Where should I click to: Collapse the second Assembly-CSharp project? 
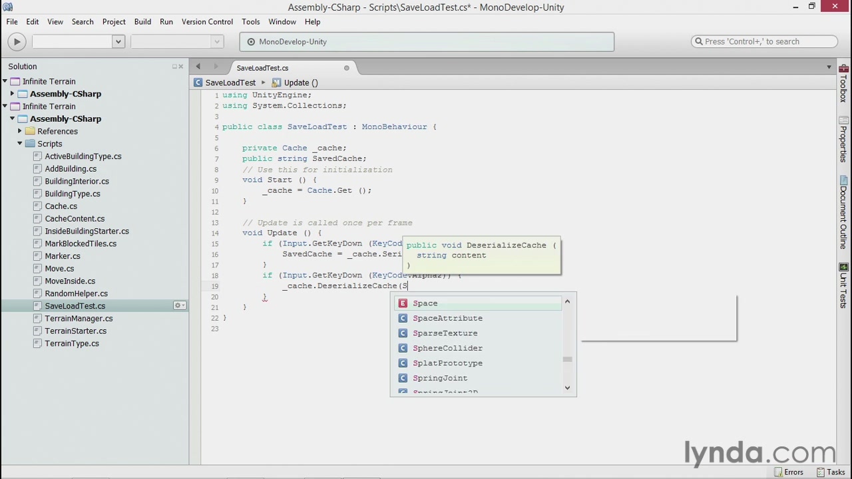tap(12, 118)
